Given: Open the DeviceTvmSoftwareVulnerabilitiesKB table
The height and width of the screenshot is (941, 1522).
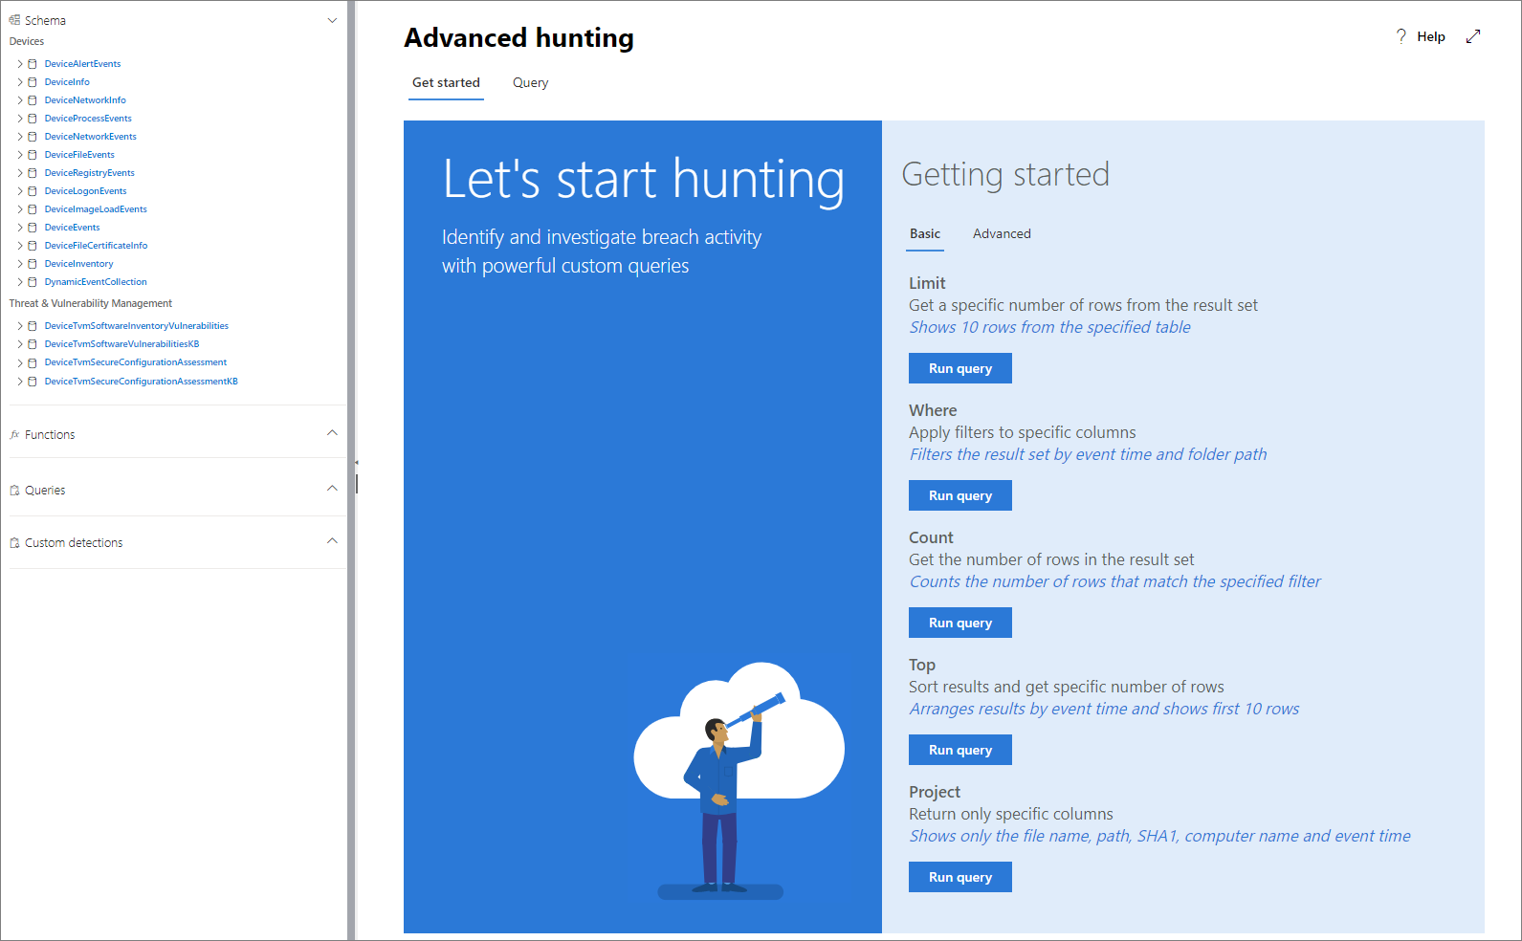Looking at the screenshot, I should (121, 344).
